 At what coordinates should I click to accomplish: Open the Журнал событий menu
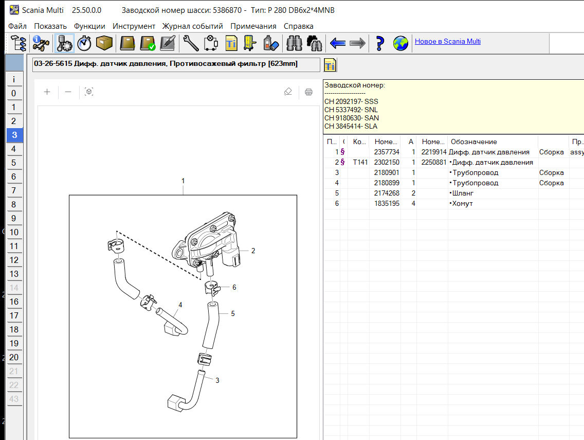click(x=193, y=26)
